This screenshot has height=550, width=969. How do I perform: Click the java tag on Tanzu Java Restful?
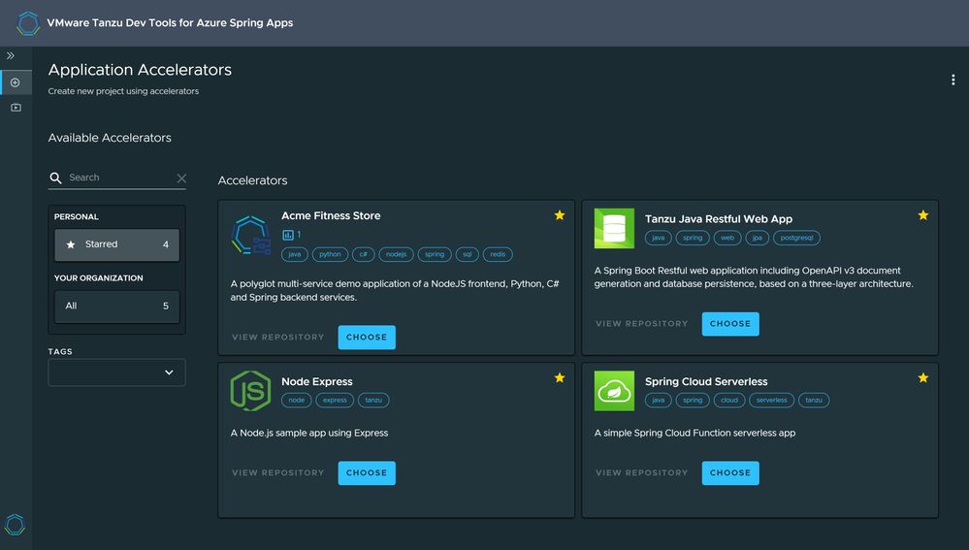659,238
